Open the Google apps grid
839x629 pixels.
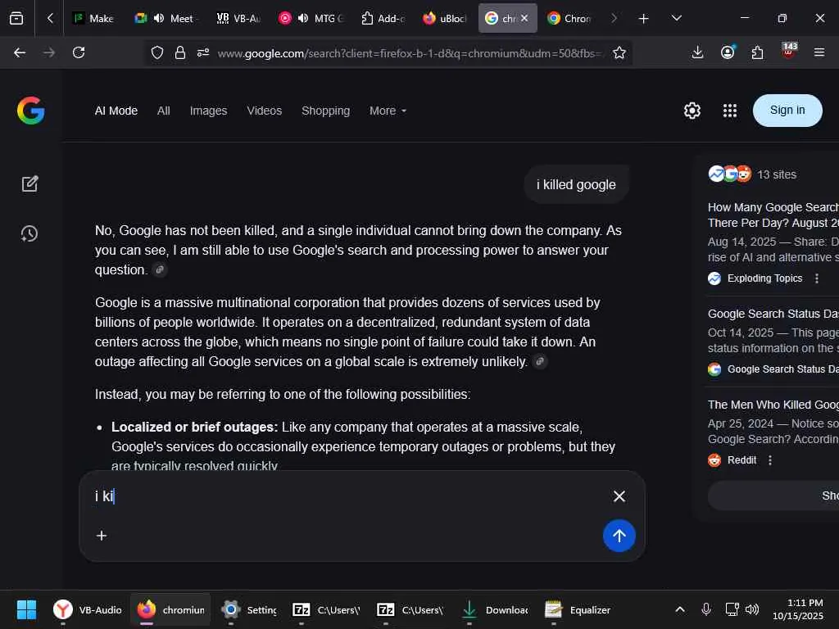[x=730, y=111]
